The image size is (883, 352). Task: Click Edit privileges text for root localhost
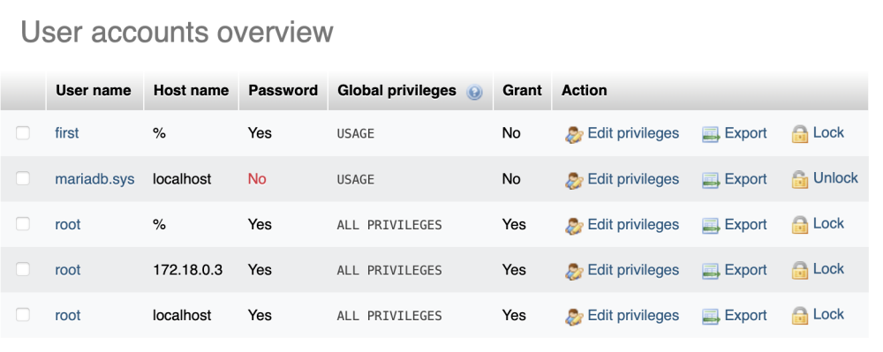pos(633,316)
